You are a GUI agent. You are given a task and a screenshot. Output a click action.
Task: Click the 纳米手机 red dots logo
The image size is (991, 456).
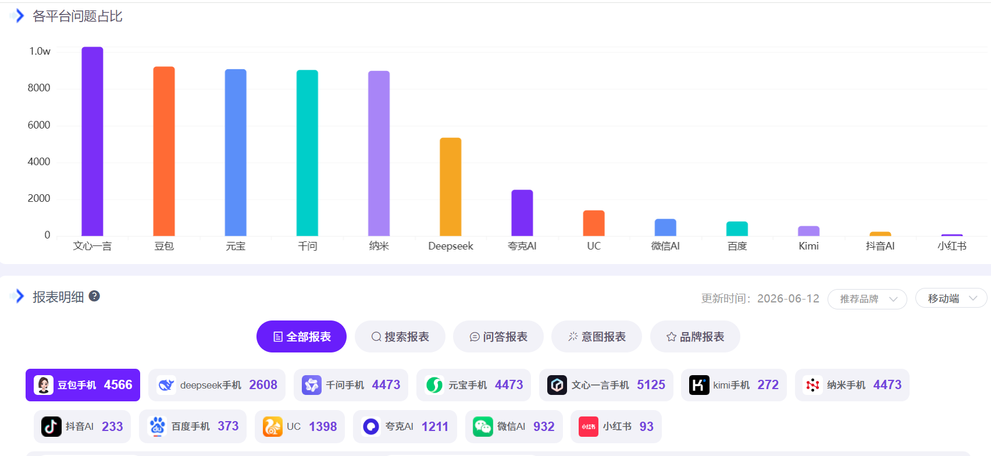coord(813,385)
